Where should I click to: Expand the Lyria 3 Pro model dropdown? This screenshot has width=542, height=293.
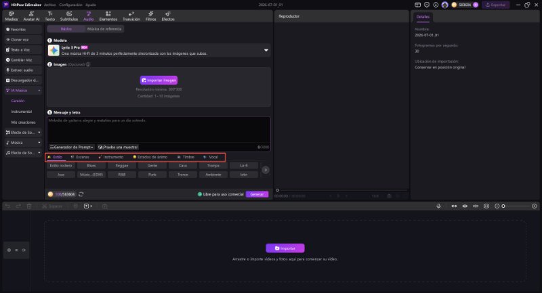click(x=266, y=50)
